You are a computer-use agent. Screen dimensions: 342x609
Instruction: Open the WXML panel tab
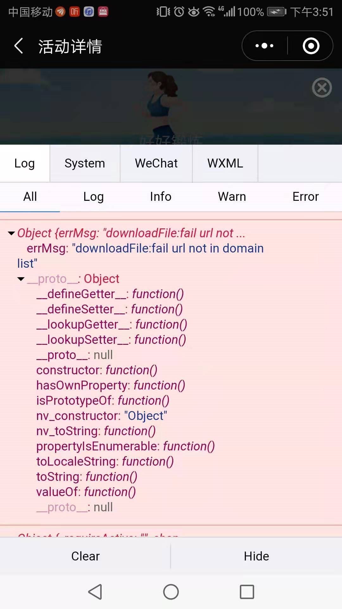pyautogui.click(x=225, y=163)
